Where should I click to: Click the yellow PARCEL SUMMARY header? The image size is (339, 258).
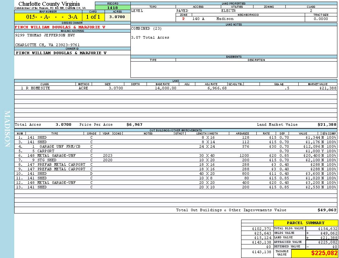[305, 223]
